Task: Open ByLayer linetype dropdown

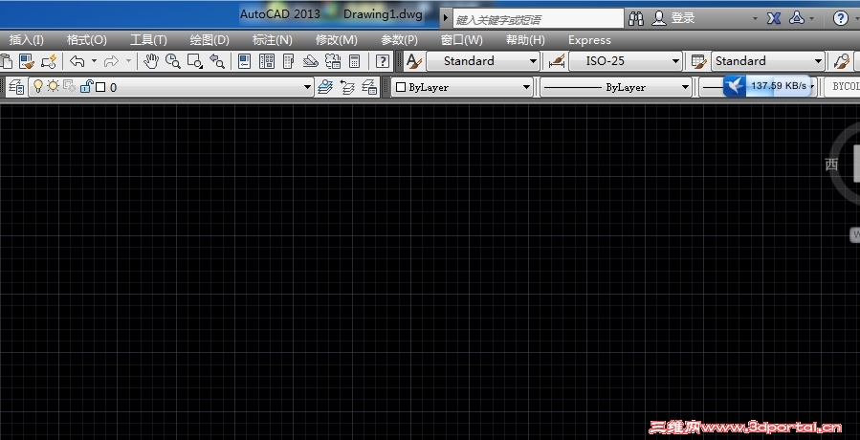Action: (685, 87)
